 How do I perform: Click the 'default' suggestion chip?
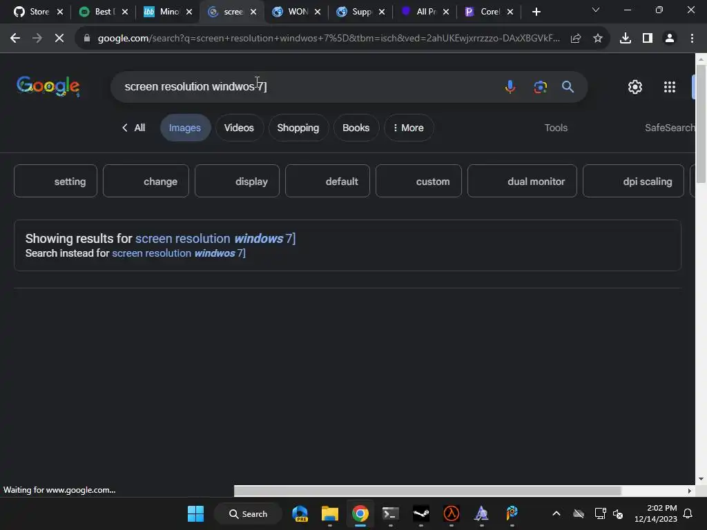[x=328, y=181]
